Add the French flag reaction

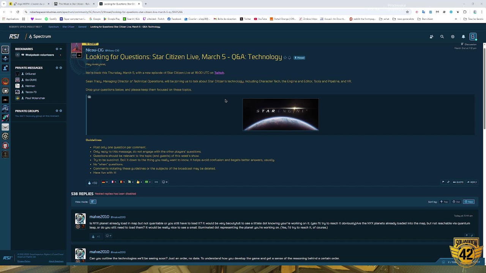tap(114, 182)
